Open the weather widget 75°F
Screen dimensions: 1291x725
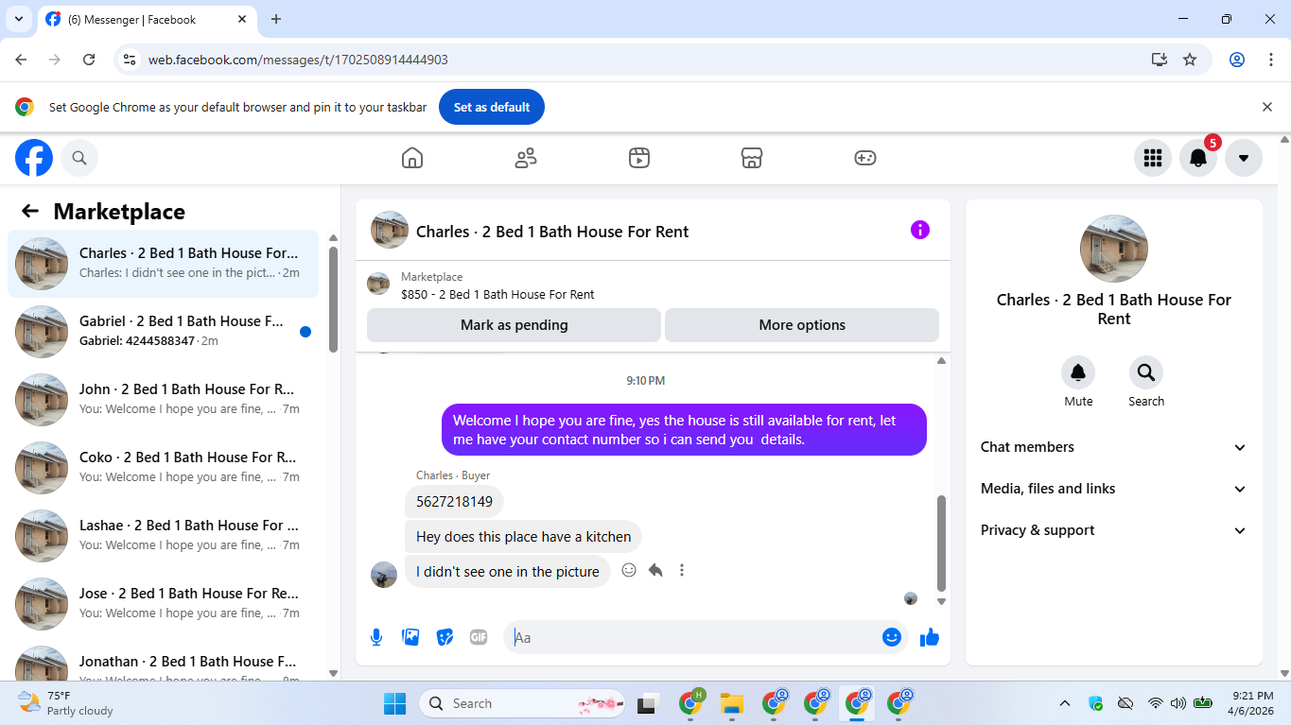(x=66, y=703)
